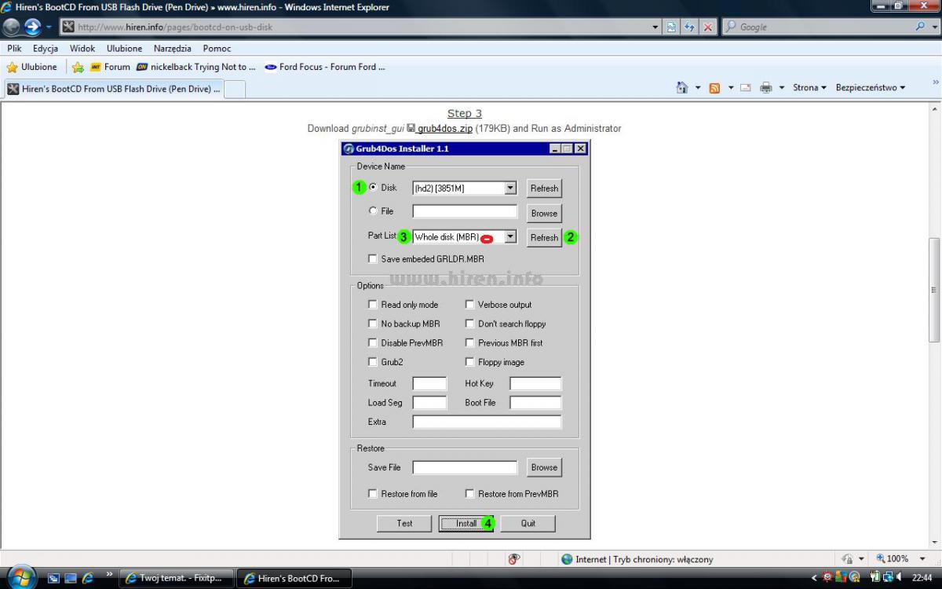This screenshot has height=589, width=942.
Task: Open the Windows Start orb
Action: click(21, 577)
